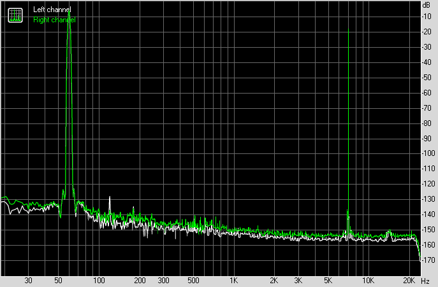Click the dB unit label on the vertical axis
Screen dimensions: 438x287
point(426,4)
